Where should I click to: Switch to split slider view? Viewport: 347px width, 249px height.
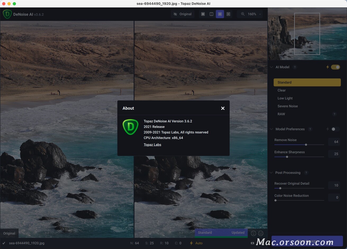(x=211, y=14)
